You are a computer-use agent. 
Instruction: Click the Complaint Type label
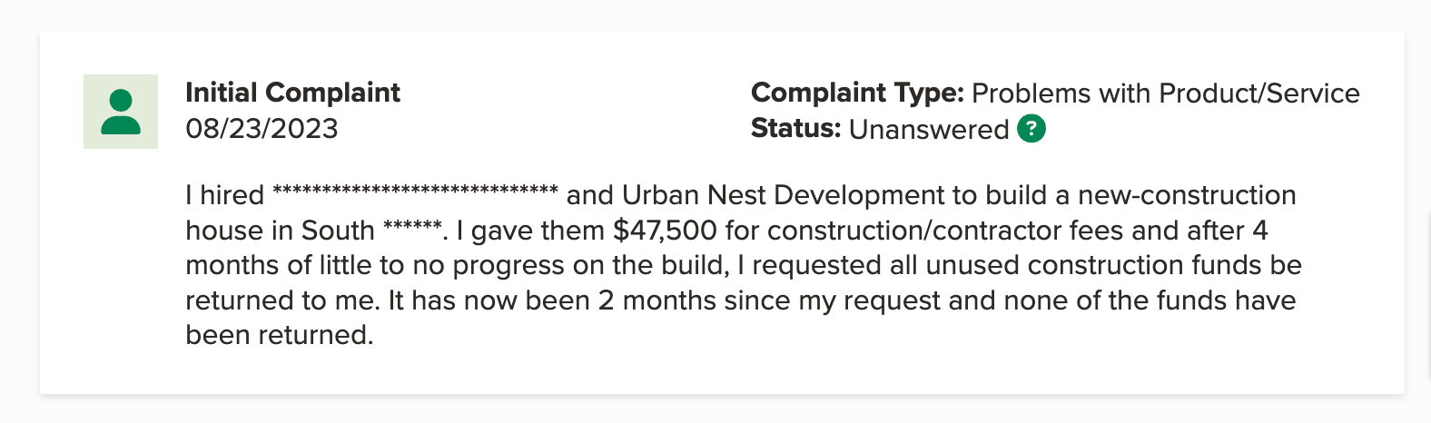click(x=857, y=93)
